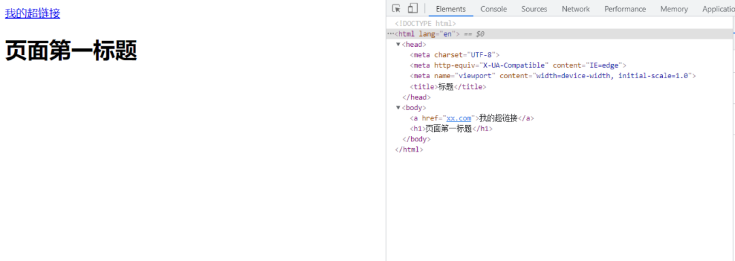Activate the inspect element picker icon

(396, 8)
